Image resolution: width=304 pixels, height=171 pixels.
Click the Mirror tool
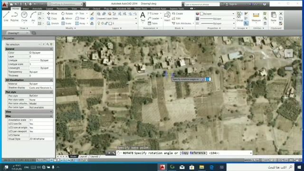pos(66,19)
